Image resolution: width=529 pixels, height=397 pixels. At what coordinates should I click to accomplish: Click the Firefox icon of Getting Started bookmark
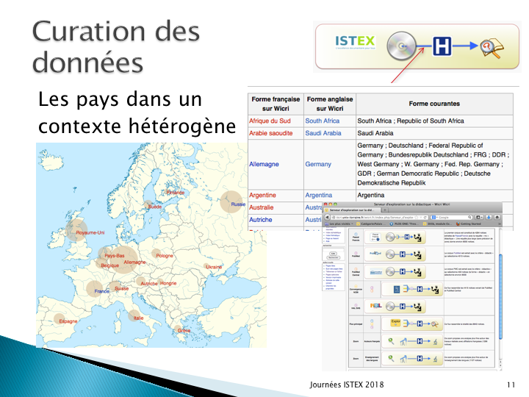(x=458, y=223)
